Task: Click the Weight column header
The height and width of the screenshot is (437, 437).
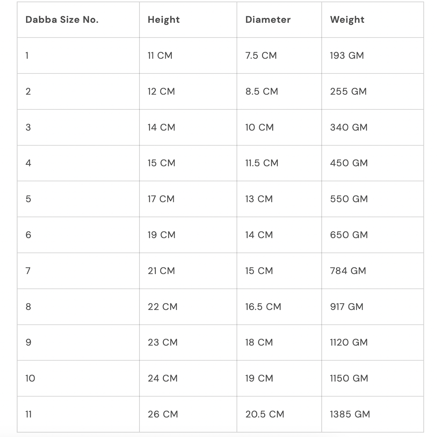Action: [x=347, y=20]
